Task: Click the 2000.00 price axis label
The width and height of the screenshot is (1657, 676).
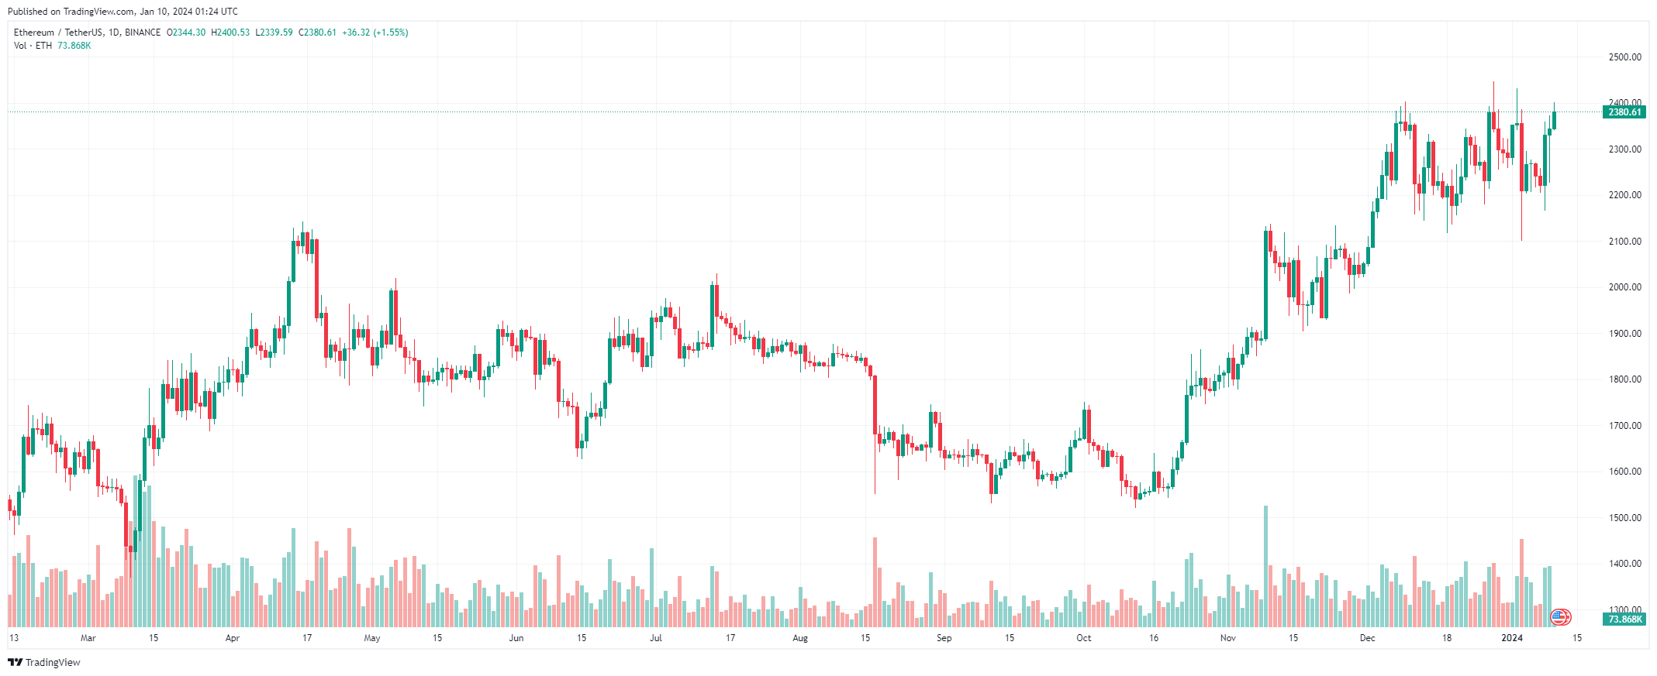Action: point(1624,287)
